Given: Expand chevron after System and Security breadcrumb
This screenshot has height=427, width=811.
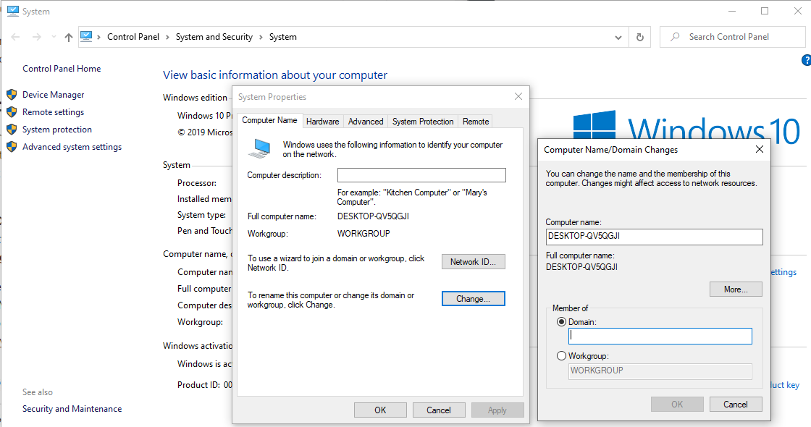Looking at the screenshot, I should click(x=261, y=37).
